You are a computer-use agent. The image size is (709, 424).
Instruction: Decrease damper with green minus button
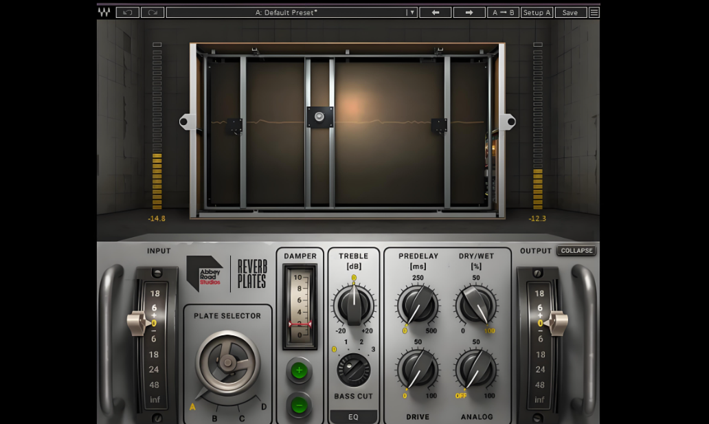(299, 405)
